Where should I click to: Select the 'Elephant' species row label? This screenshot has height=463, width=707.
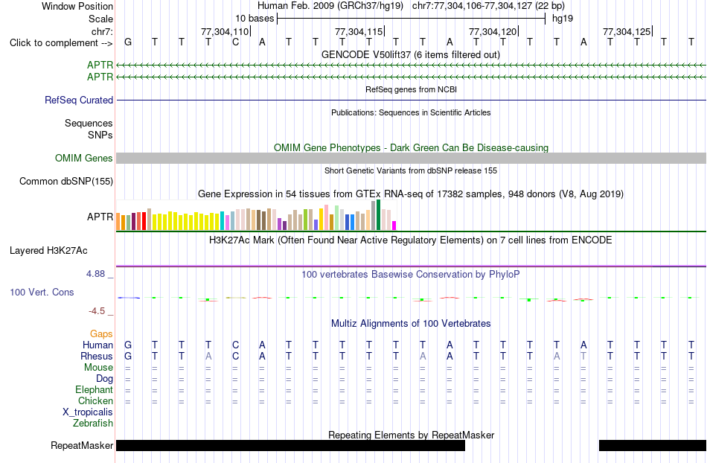coord(94,389)
